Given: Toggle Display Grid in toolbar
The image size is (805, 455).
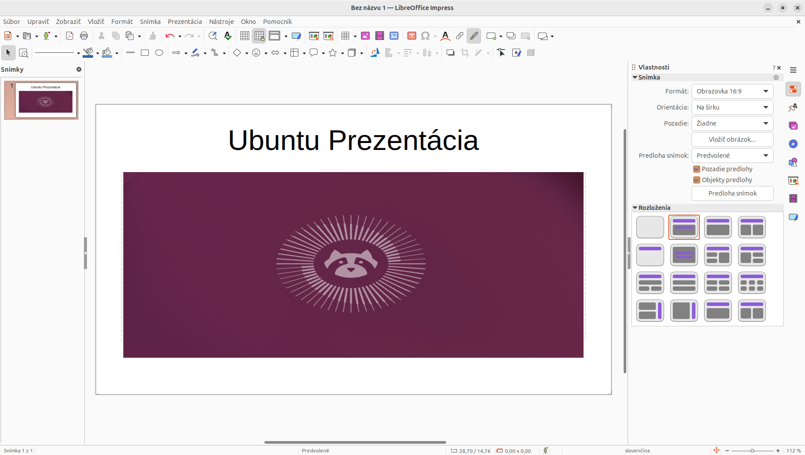Looking at the screenshot, I should point(245,36).
